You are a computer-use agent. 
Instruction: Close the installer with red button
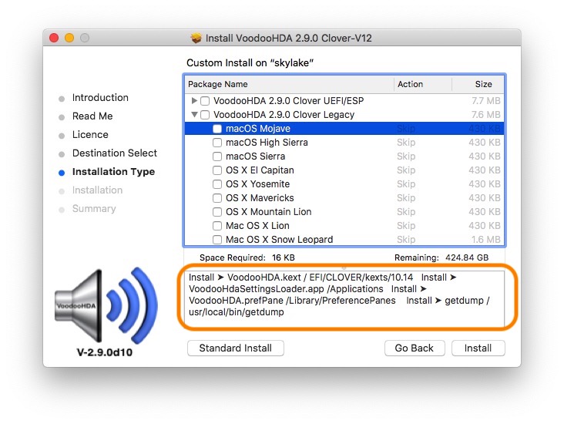pos(54,38)
